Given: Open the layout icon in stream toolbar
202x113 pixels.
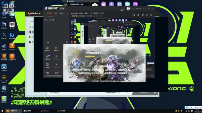Looking at the screenshot, I should (143, 15).
